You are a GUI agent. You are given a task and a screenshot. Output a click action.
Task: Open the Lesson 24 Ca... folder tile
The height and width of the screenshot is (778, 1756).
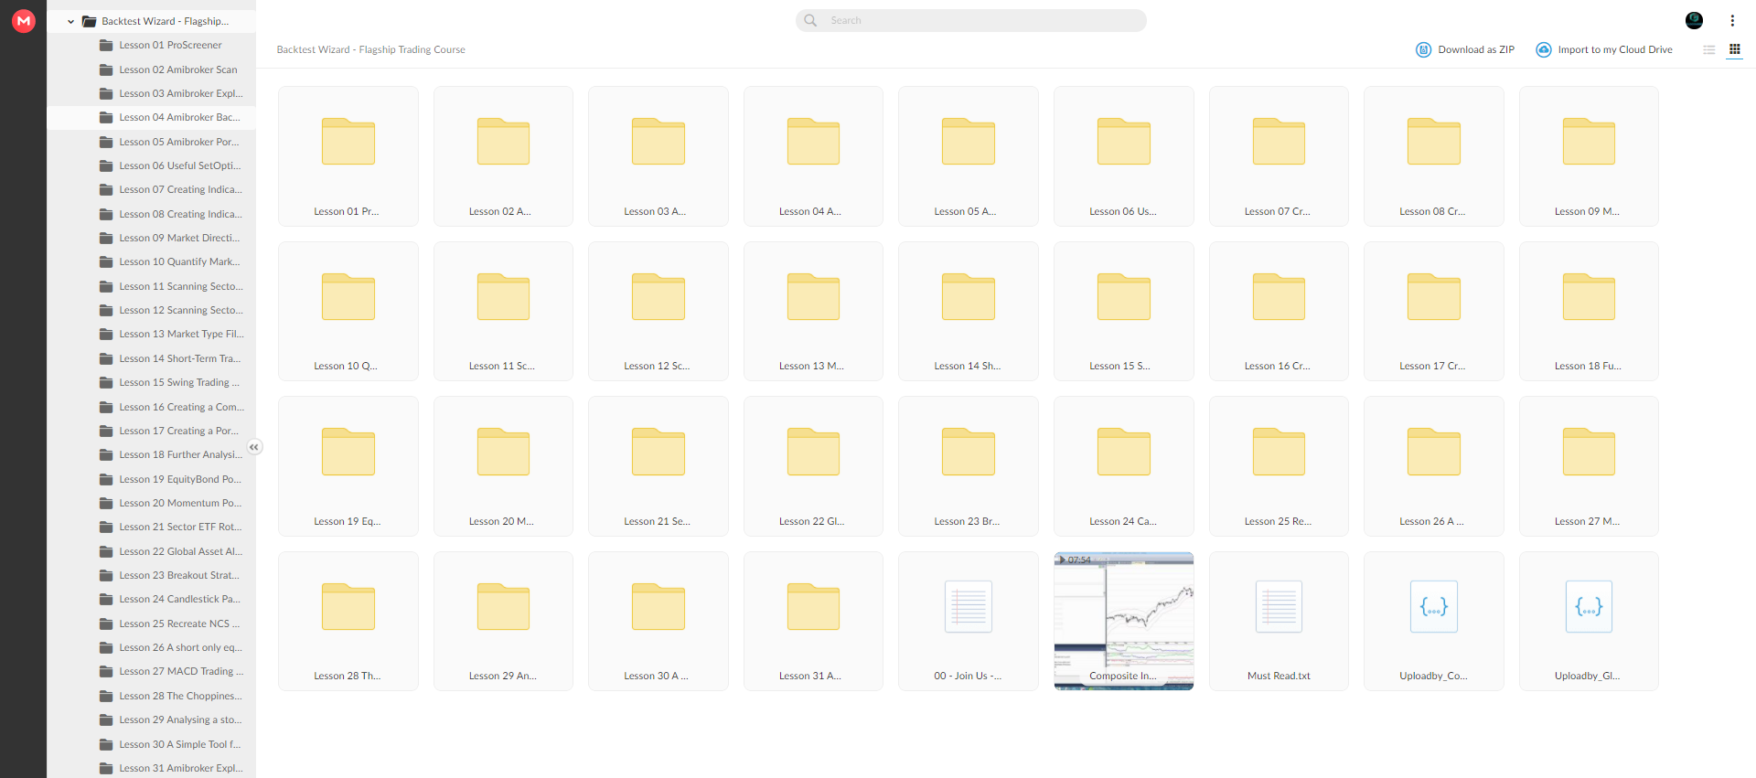1124,466
